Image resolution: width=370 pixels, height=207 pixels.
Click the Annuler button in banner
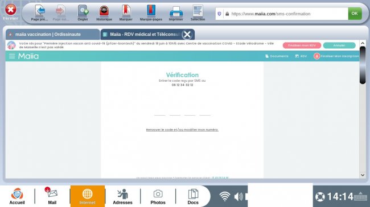[x=339, y=45]
